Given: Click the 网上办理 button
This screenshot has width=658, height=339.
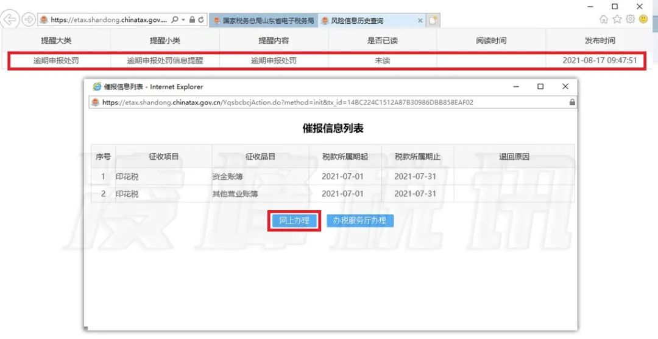Looking at the screenshot, I should coord(294,221).
